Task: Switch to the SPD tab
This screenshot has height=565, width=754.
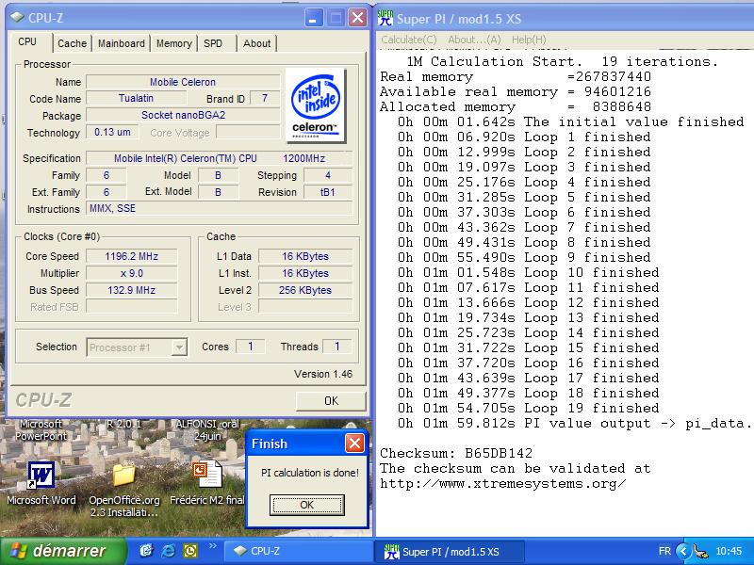Action: (213, 43)
